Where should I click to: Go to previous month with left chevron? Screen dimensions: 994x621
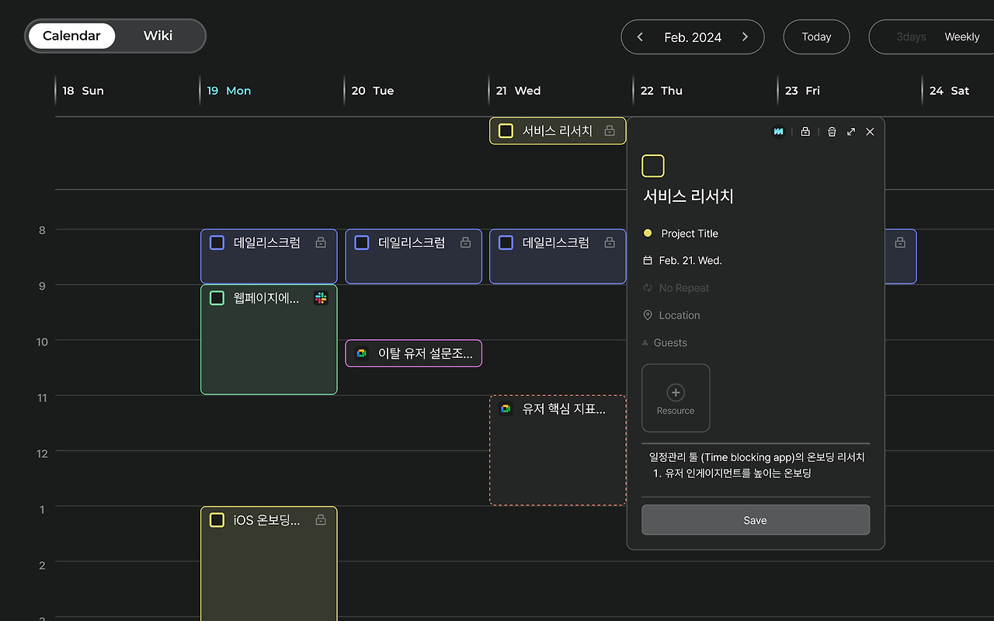[640, 37]
